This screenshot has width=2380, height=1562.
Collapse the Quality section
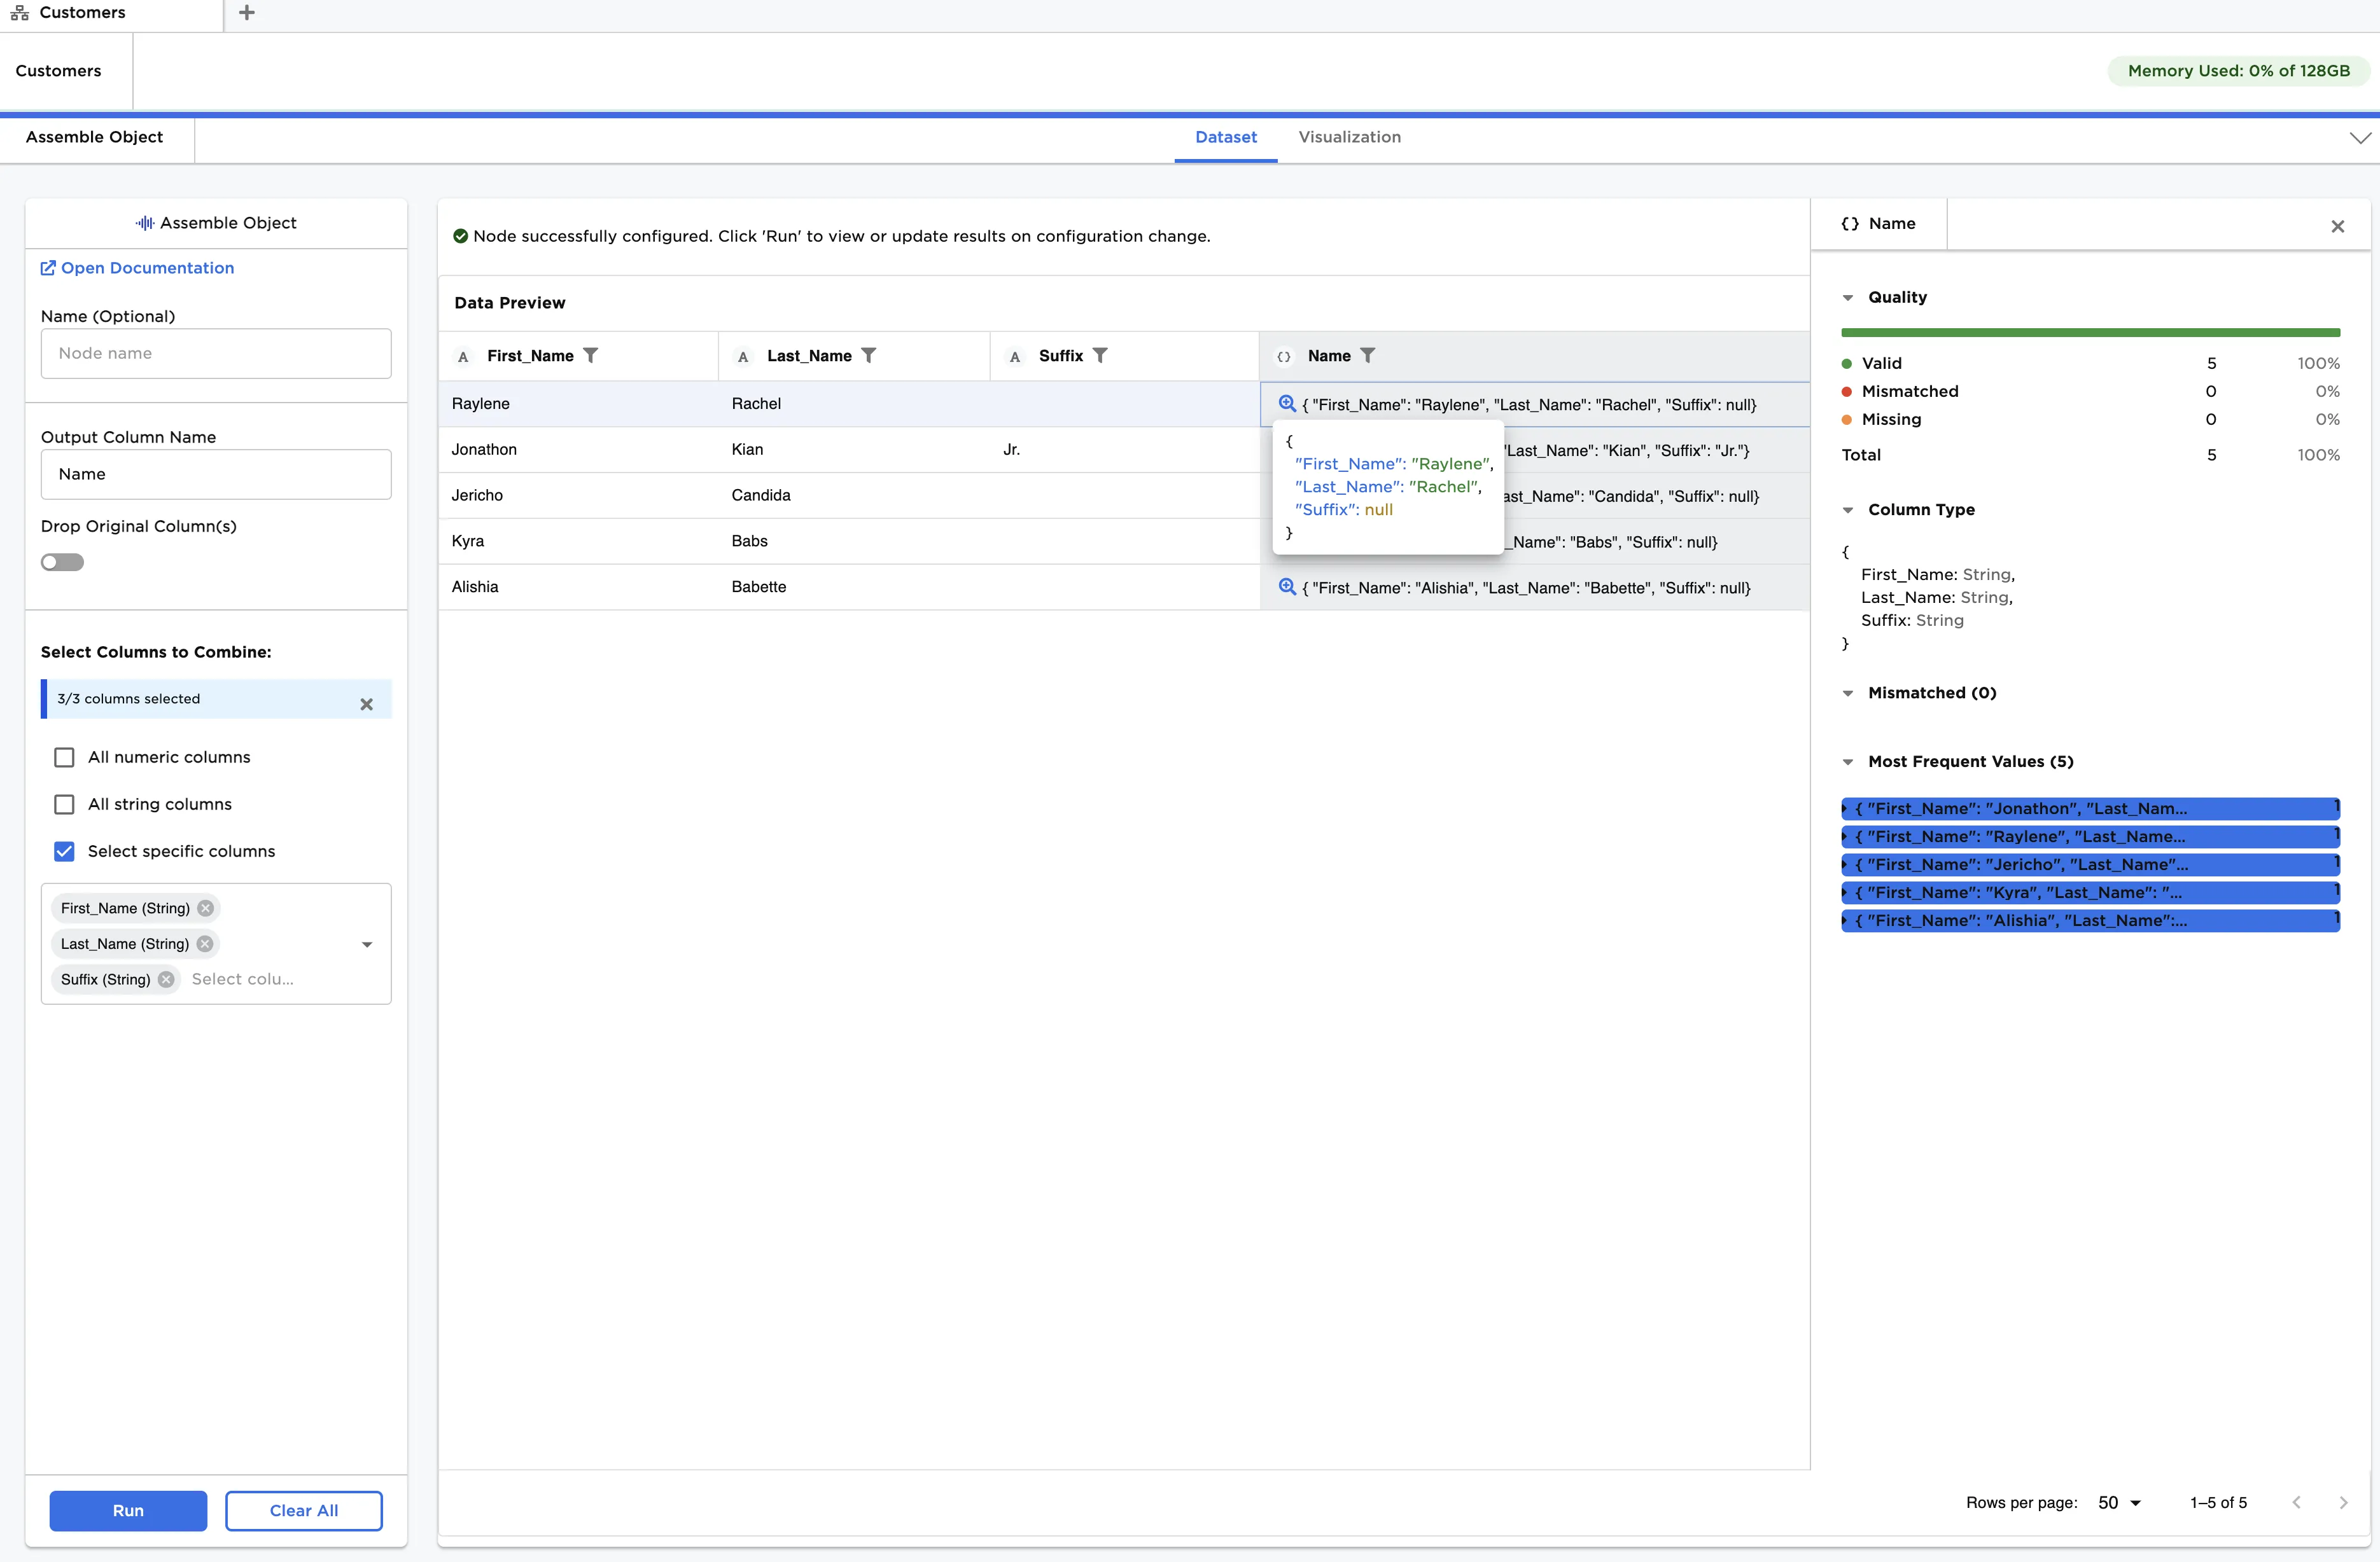(x=1848, y=297)
